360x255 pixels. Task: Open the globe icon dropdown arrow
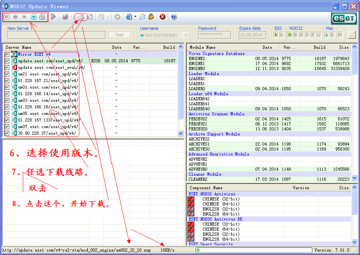pos(71,17)
